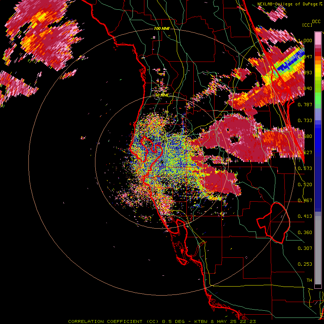The image size is (324, 324).
Task: Click the 0.573 scale value
Action: 305,168
